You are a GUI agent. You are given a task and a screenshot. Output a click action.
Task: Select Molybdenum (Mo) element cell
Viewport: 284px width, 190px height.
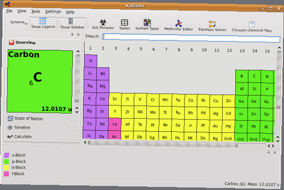(x=153, y=113)
